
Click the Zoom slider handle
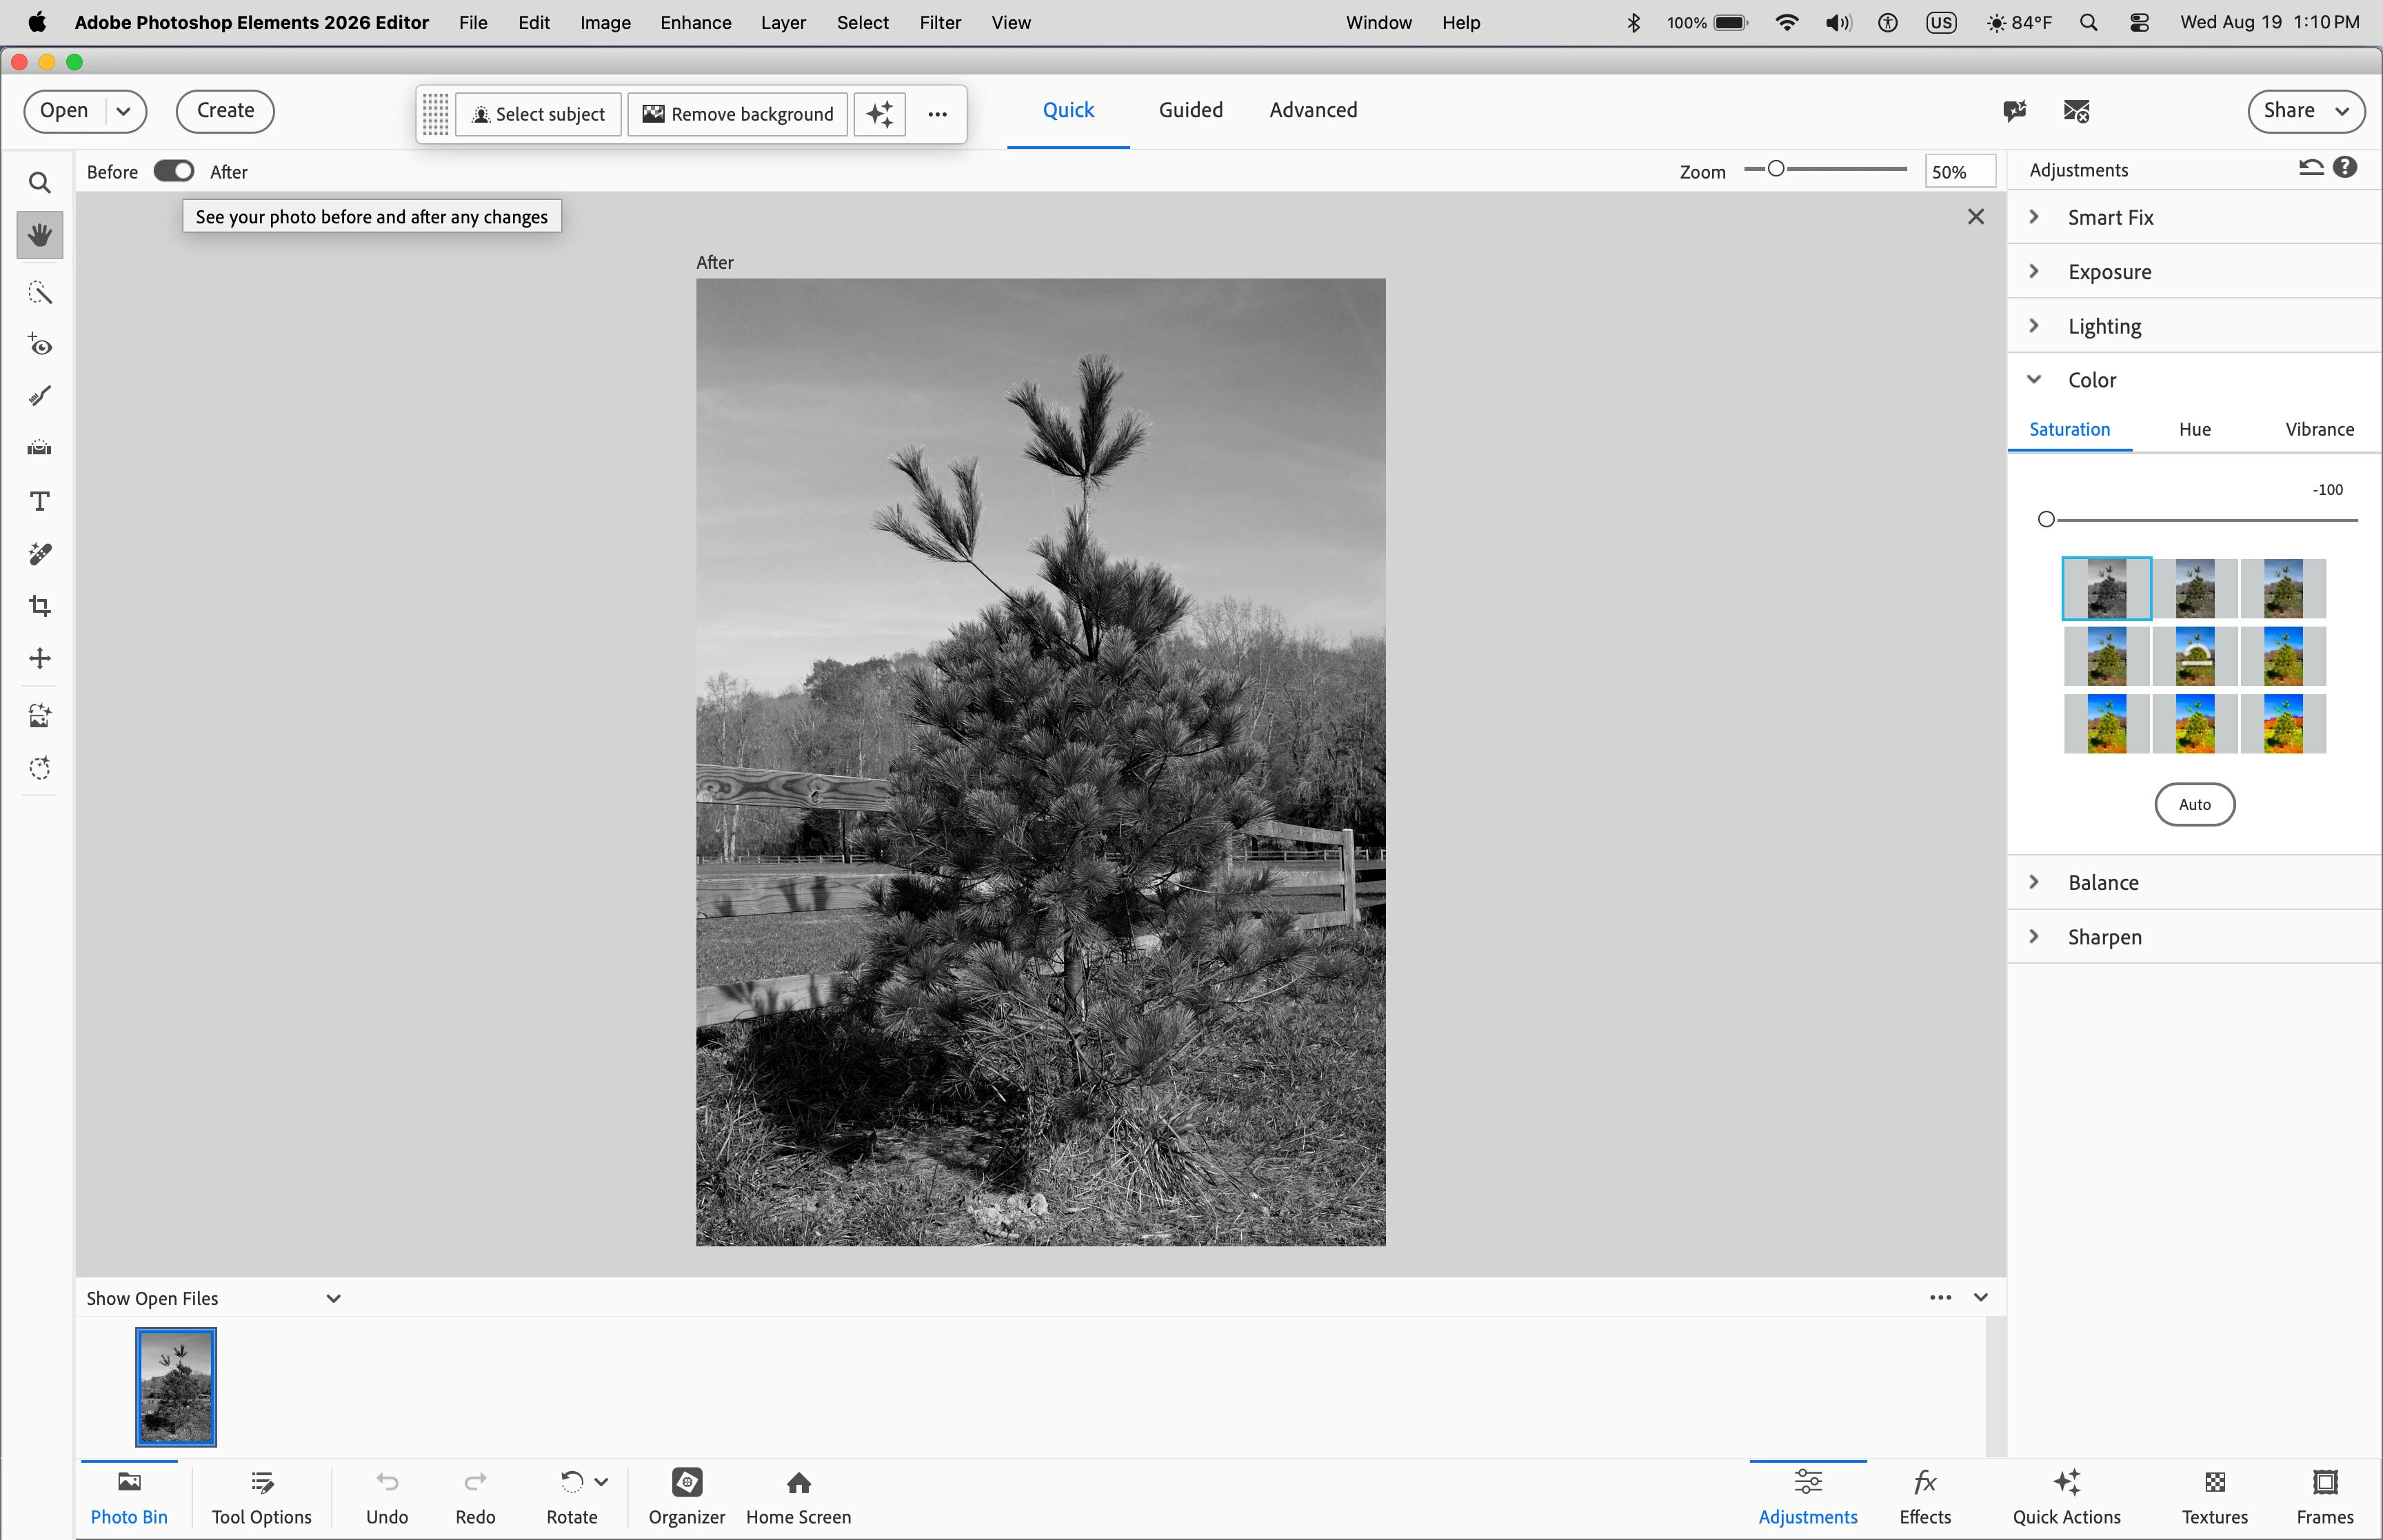[x=1776, y=169]
